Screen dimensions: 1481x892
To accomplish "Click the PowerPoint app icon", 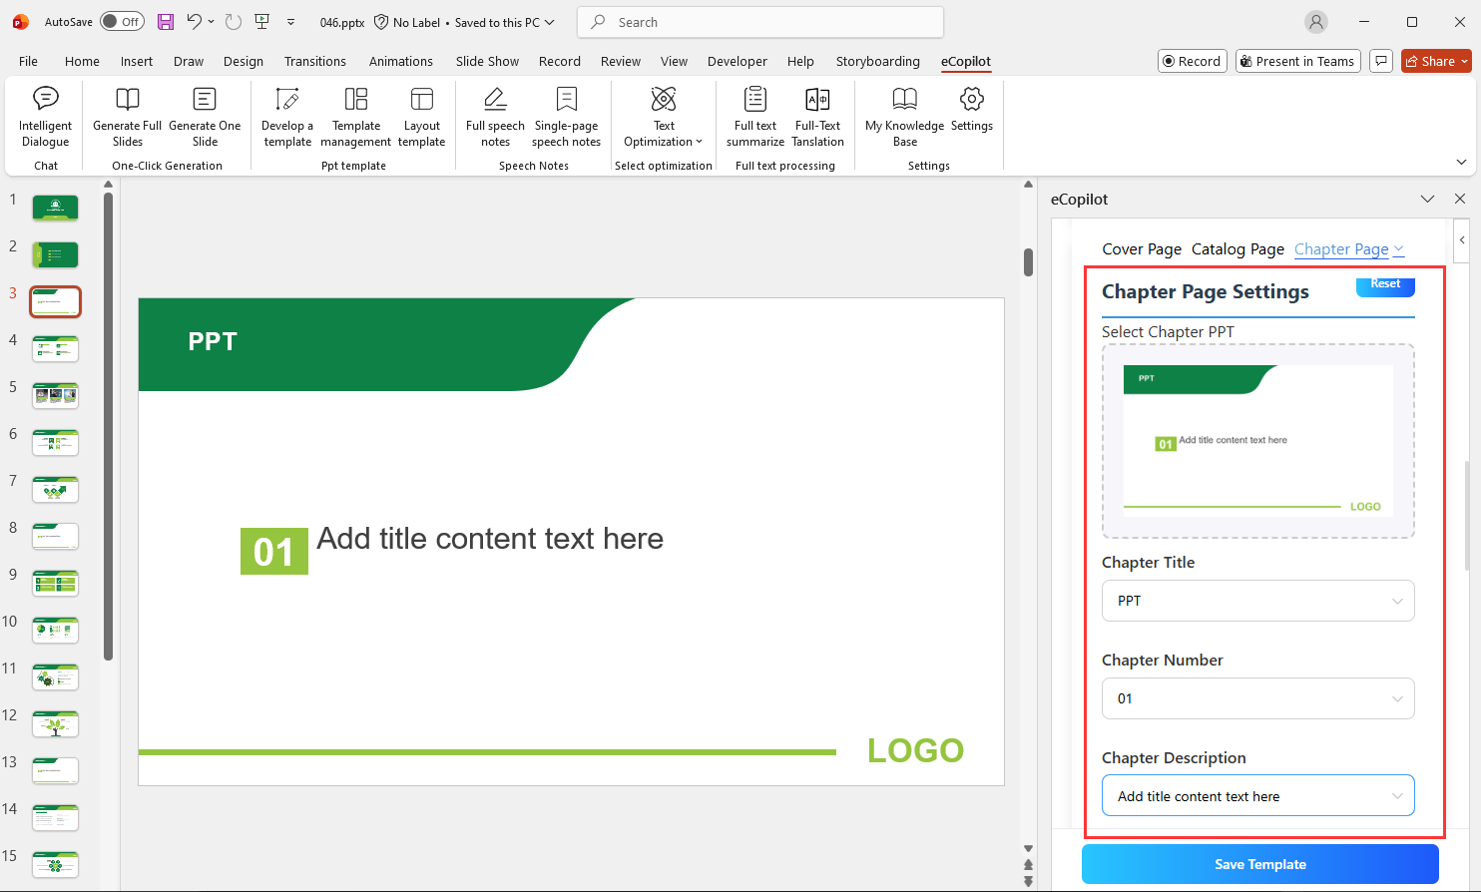I will [20, 22].
